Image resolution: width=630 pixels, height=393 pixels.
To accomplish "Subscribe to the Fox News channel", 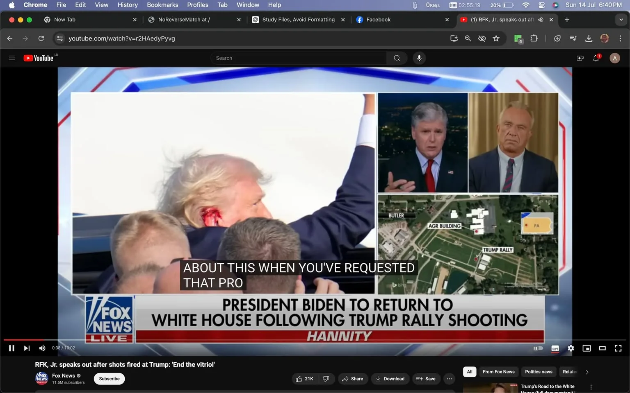I will click(109, 379).
